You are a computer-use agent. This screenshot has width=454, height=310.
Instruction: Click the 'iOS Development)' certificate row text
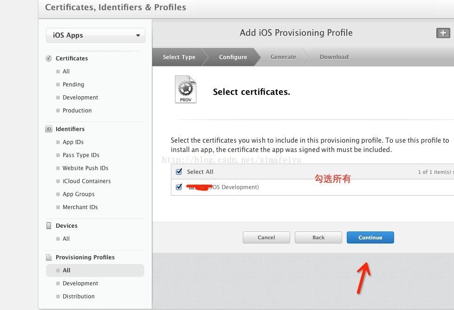click(x=234, y=187)
